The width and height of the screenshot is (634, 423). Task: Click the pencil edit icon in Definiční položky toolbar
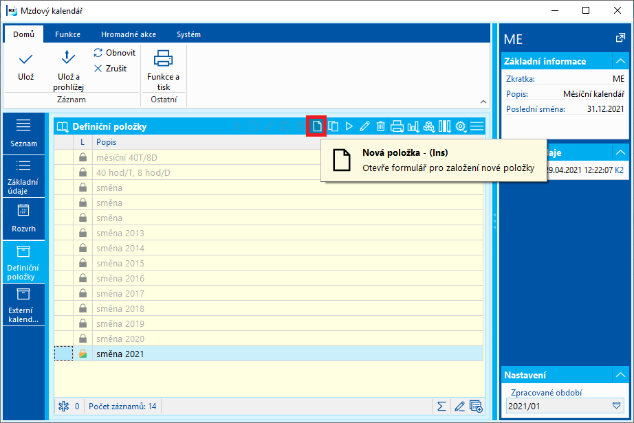364,126
